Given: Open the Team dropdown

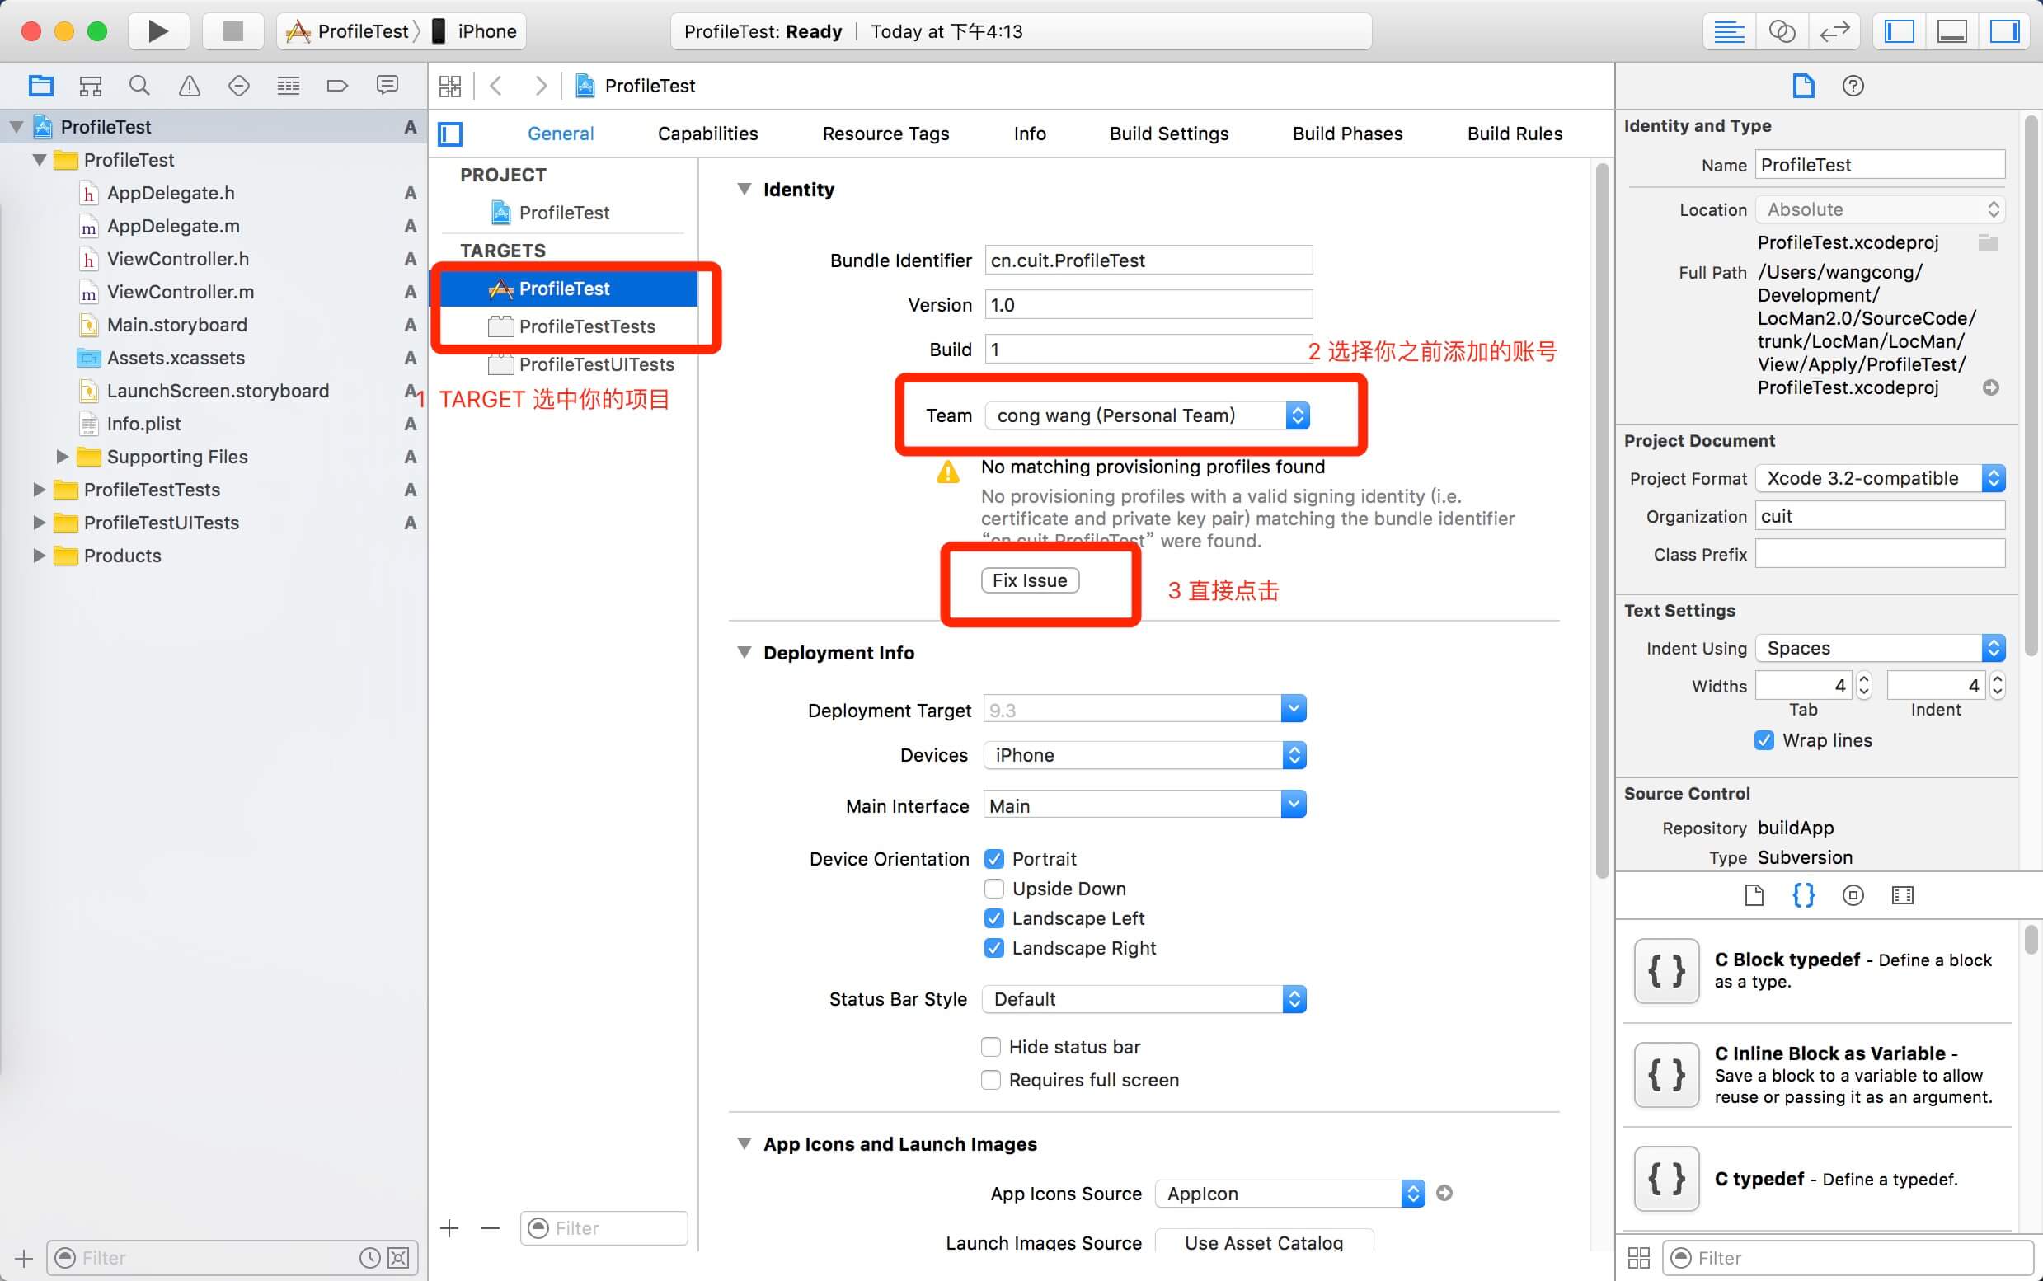Looking at the screenshot, I should [x=1148, y=415].
